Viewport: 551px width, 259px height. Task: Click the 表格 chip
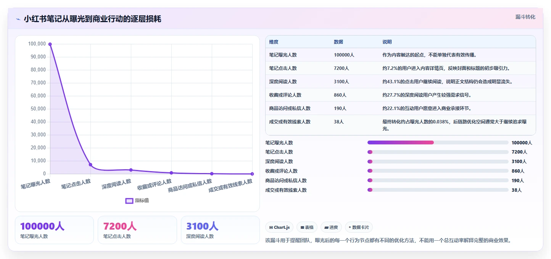(307, 227)
